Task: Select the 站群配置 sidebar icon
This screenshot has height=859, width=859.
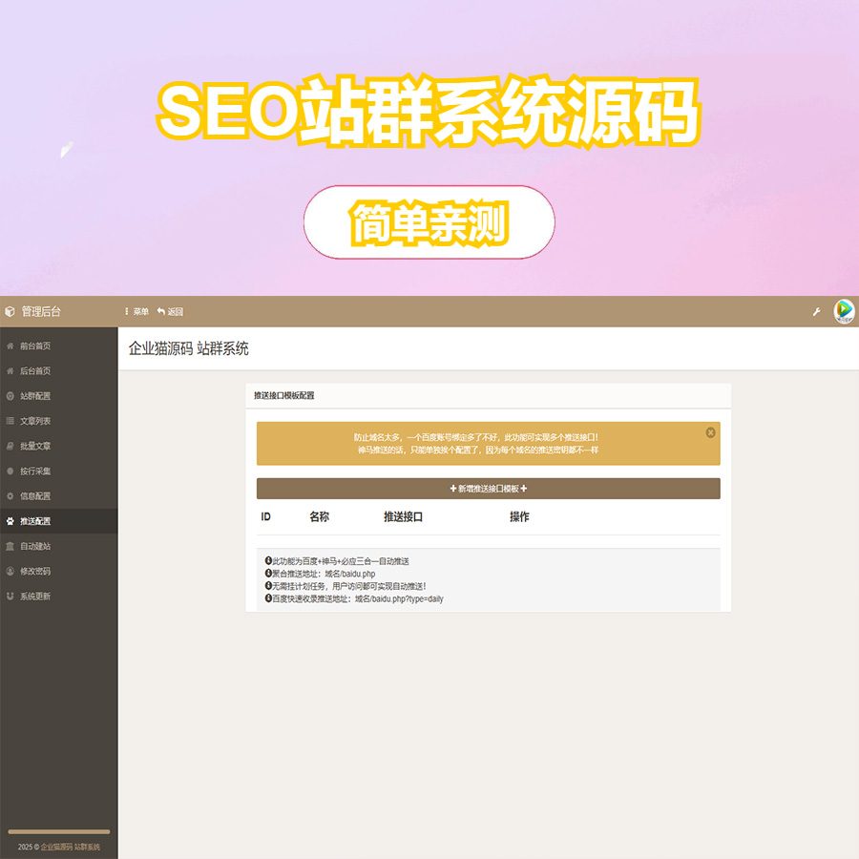Action: click(10, 394)
